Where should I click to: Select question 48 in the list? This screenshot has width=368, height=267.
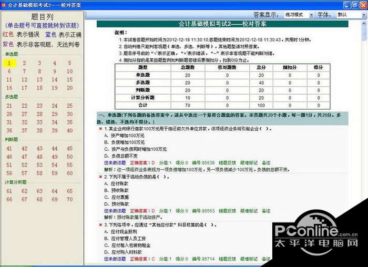point(39,157)
